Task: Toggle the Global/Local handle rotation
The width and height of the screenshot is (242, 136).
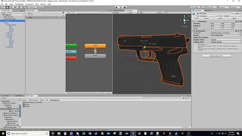Action: tap(40, 8)
